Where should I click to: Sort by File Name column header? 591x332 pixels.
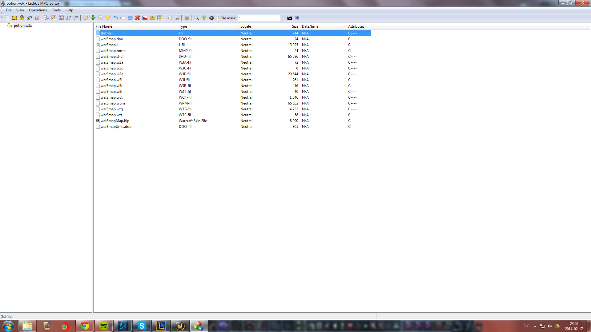(135, 26)
